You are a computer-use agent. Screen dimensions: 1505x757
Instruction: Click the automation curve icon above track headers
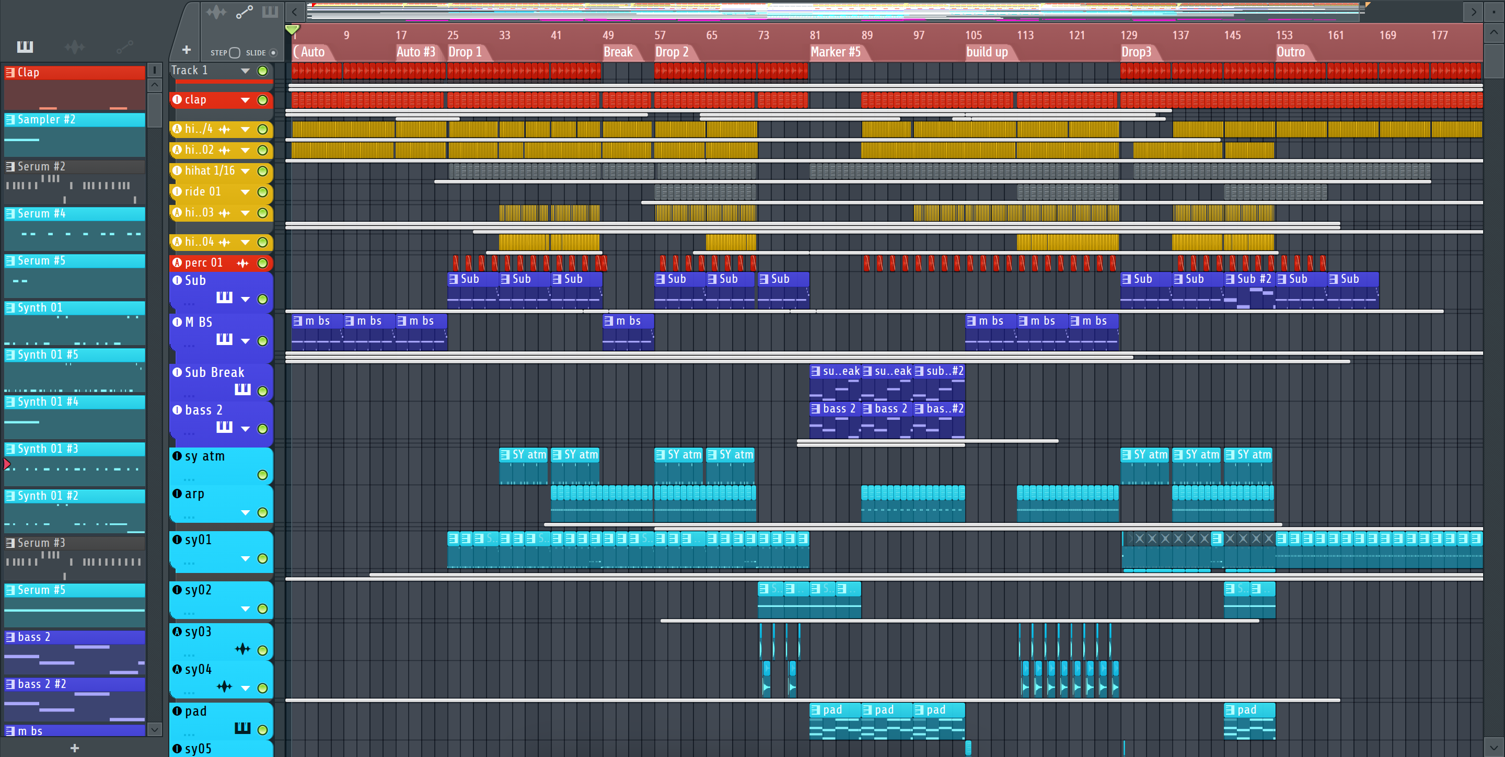click(244, 12)
